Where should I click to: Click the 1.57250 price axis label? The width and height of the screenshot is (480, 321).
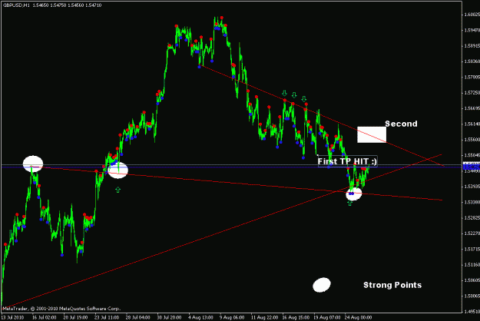(472, 92)
